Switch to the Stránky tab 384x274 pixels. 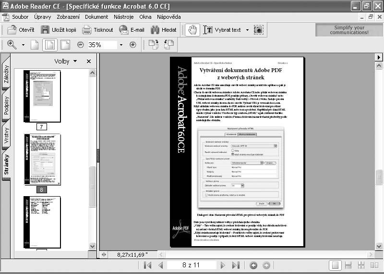click(x=6, y=164)
